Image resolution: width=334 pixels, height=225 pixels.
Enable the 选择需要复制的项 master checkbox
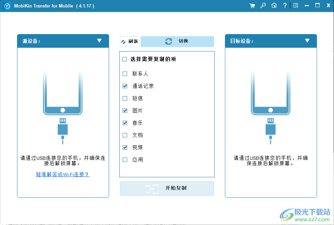point(125,59)
